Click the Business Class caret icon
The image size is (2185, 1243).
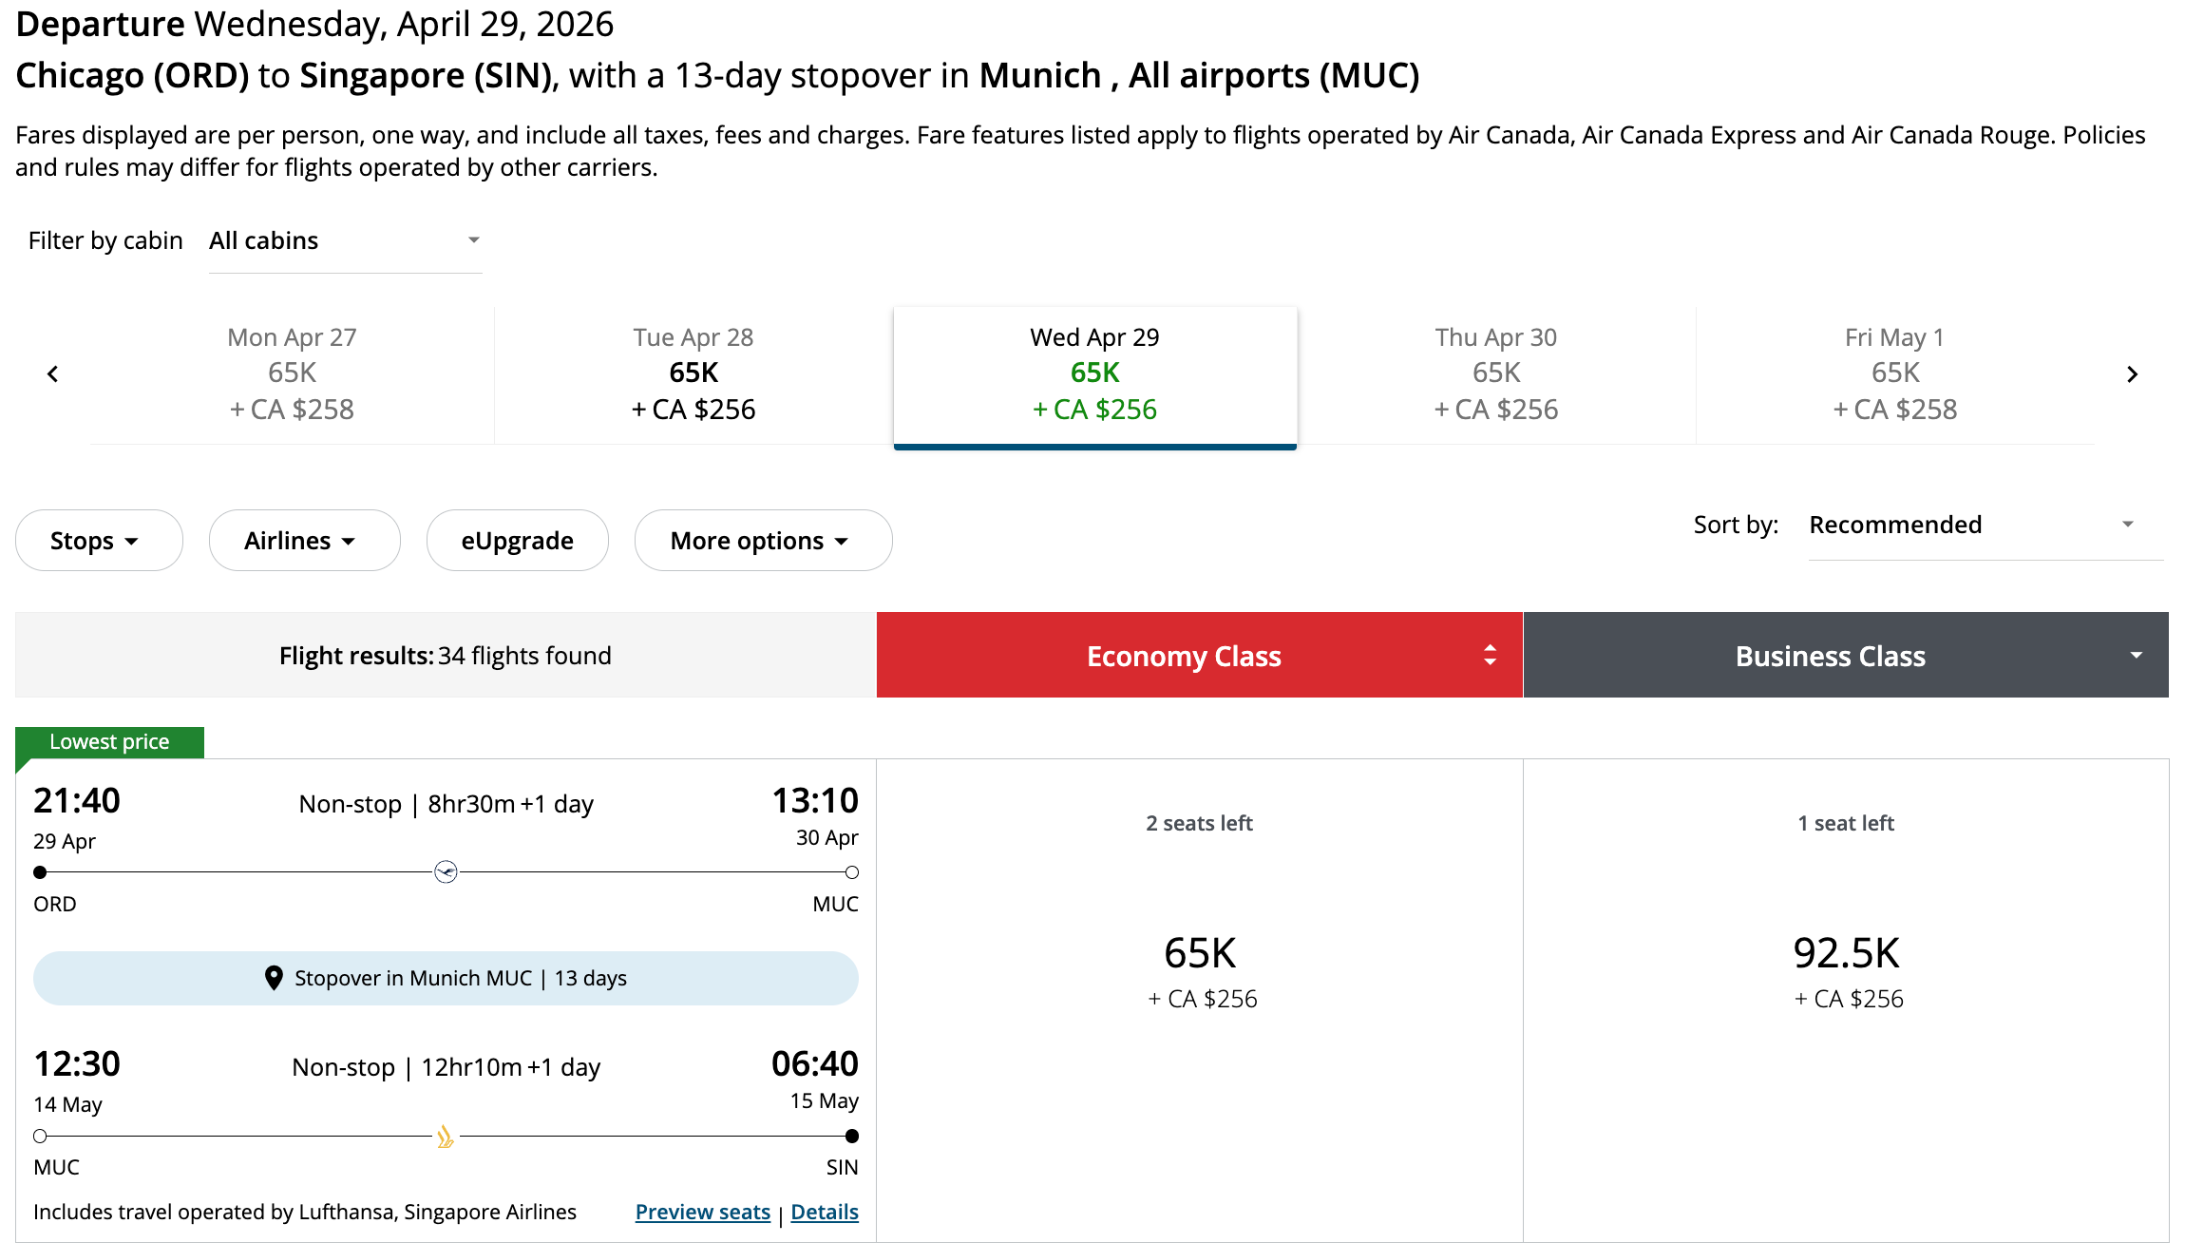(2136, 655)
